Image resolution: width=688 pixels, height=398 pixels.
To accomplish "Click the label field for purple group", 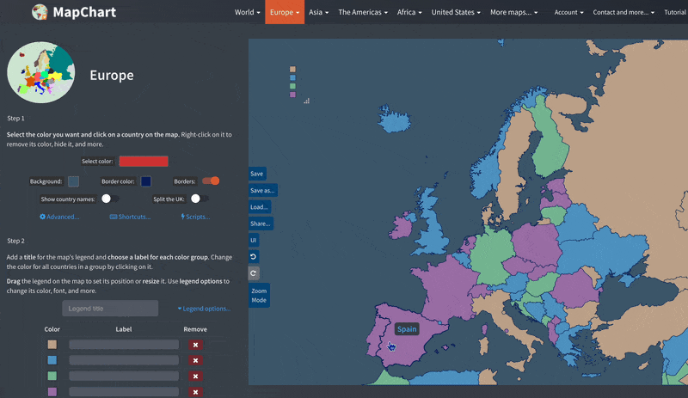I will tap(124, 392).
